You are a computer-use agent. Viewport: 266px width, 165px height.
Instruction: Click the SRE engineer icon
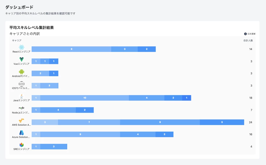[22, 145]
